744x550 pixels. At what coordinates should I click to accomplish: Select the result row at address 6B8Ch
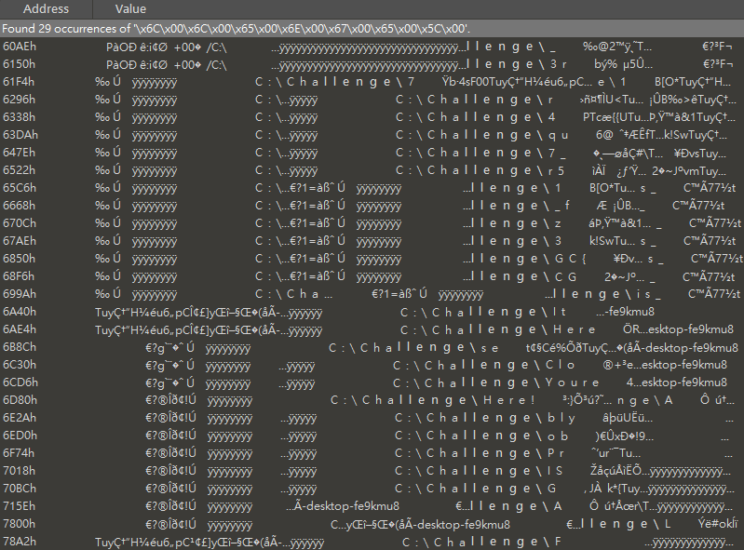(372, 347)
